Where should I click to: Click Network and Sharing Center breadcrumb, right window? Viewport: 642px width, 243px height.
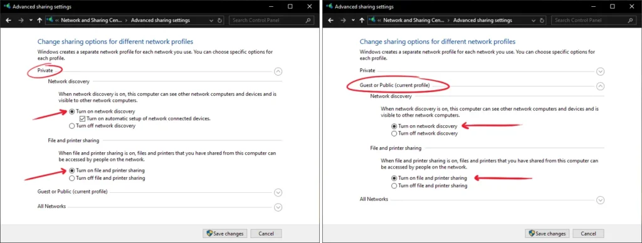tap(414, 21)
